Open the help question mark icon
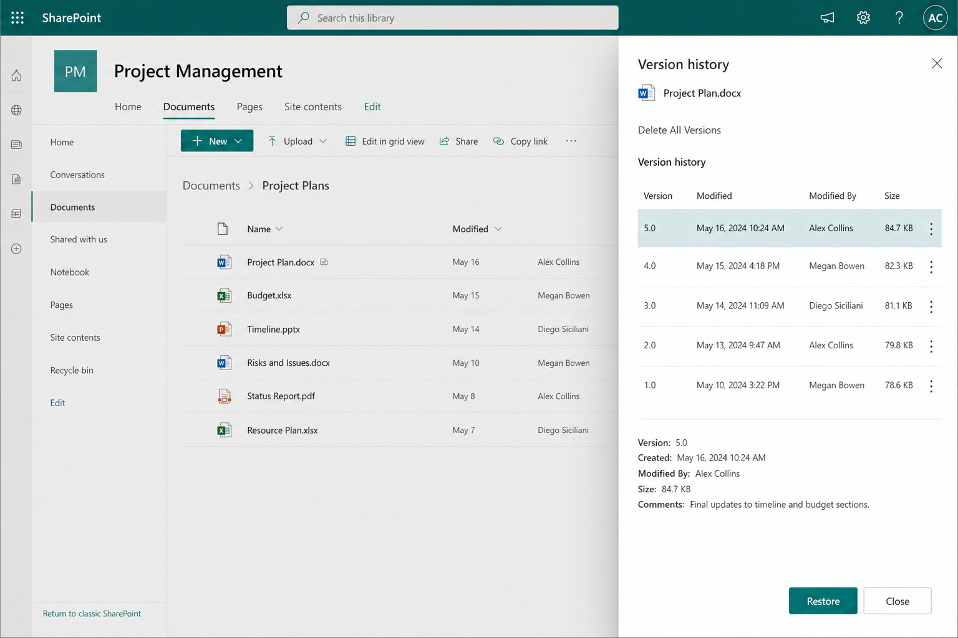 click(x=899, y=18)
